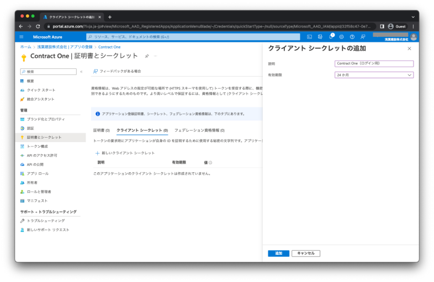Close the クライアント シークレットの追加 browser tab
The width and height of the screenshot is (434, 282).
[99, 17]
